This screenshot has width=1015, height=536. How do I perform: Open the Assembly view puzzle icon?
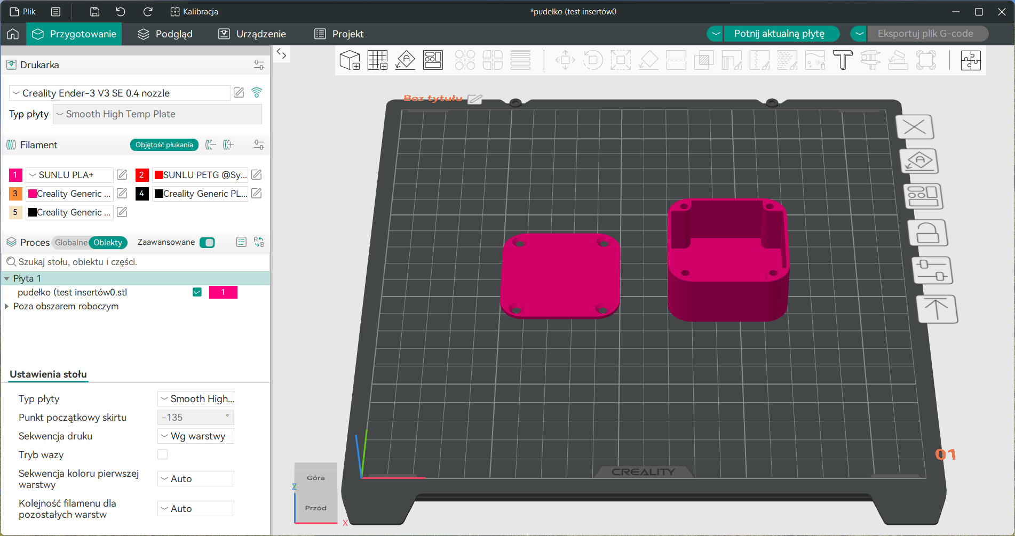971,60
